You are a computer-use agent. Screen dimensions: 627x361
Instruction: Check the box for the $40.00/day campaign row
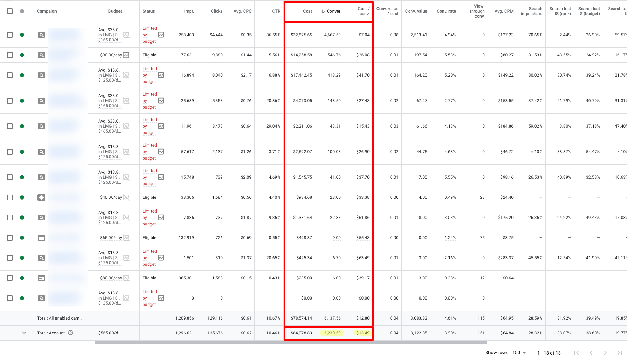[10, 197]
